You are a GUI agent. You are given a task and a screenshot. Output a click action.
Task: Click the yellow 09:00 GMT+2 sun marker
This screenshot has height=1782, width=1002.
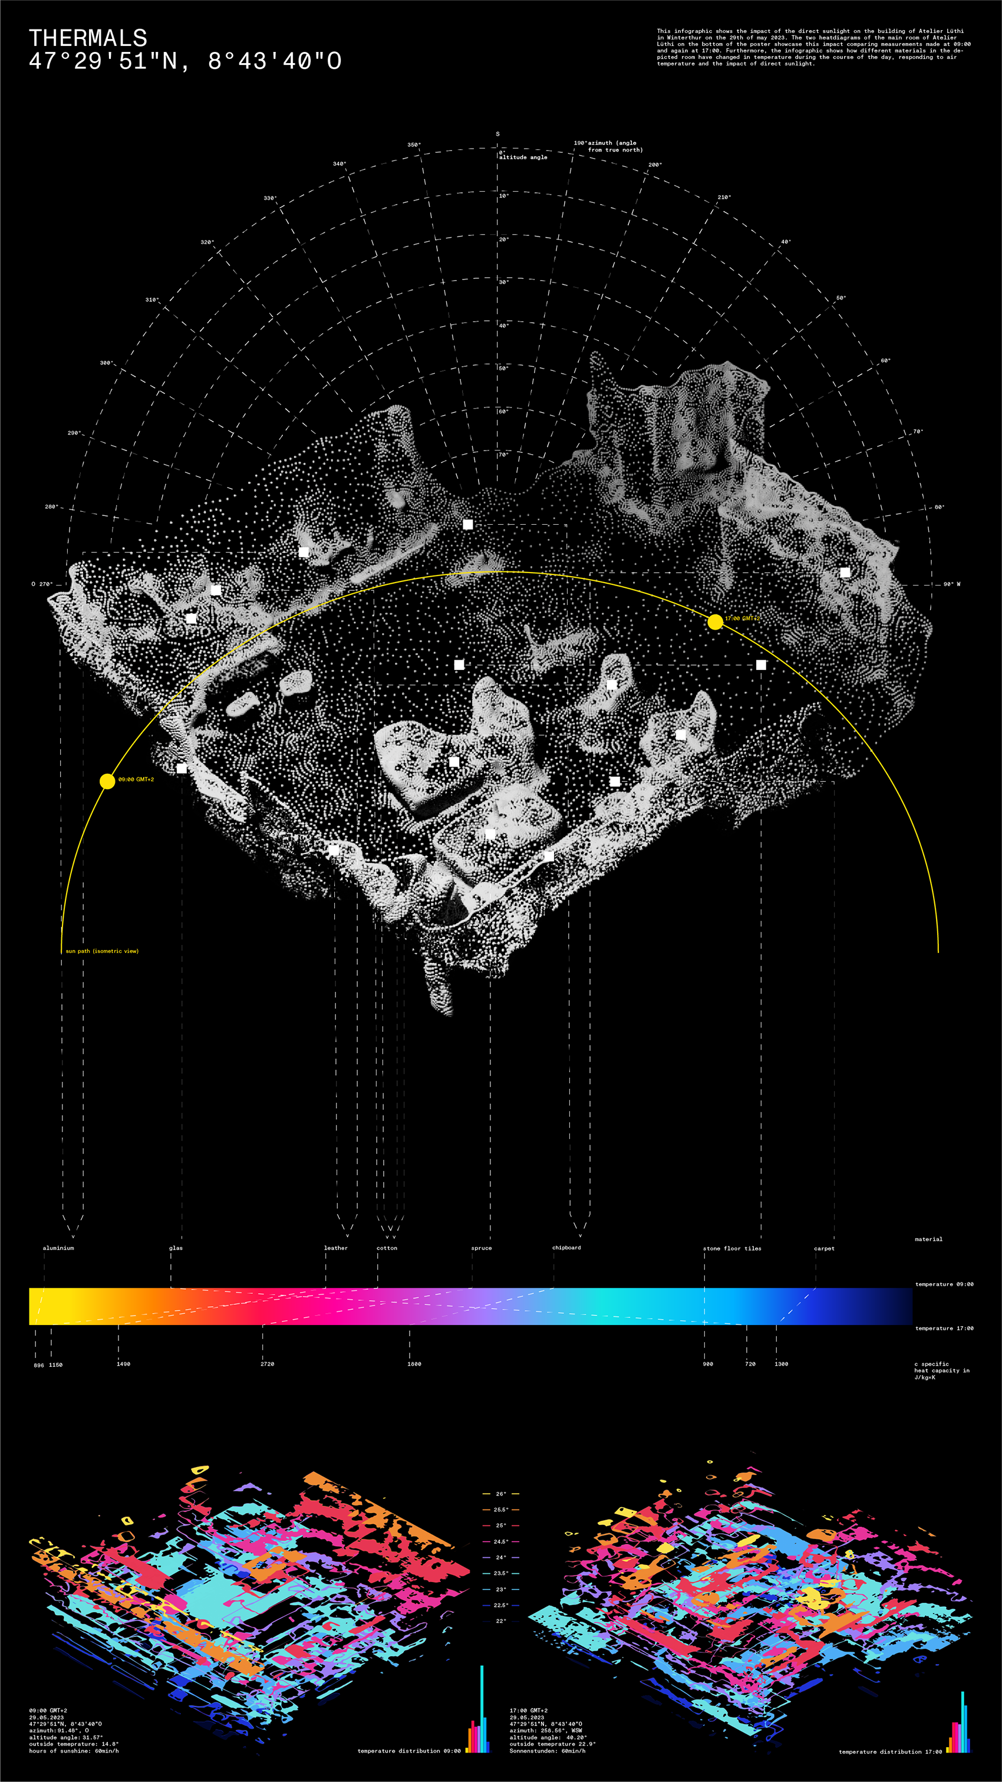pyautogui.click(x=107, y=781)
